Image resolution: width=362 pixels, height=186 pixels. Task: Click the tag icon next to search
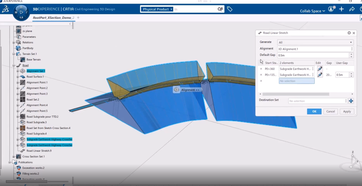pos(229,9)
